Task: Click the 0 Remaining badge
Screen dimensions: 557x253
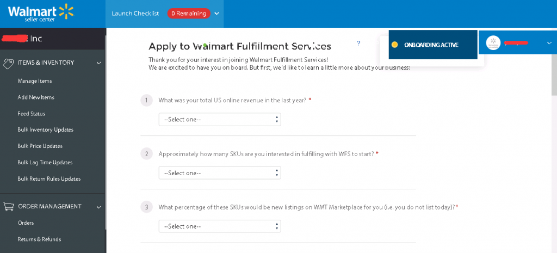Action: (x=188, y=14)
